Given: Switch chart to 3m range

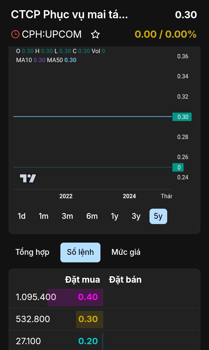Looking at the screenshot, I should pos(67,216).
